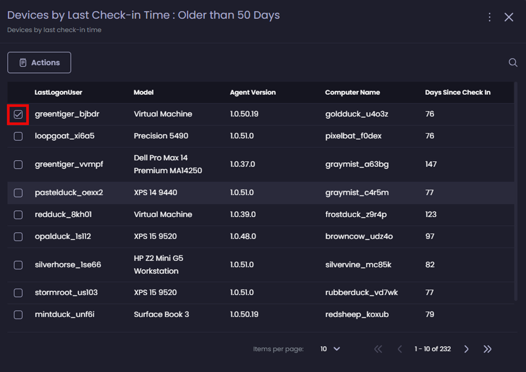
Task: Go to the previous page of results
Action: pyautogui.click(x=400, y=349)
